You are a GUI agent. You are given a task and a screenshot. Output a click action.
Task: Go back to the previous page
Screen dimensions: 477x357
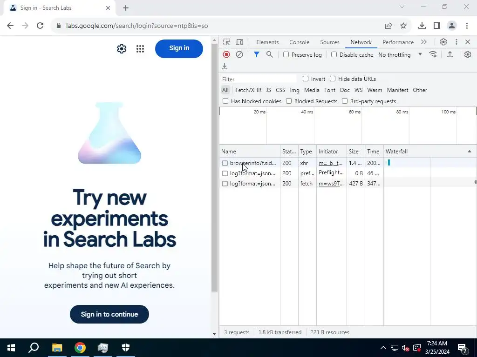tap(10, 26)
